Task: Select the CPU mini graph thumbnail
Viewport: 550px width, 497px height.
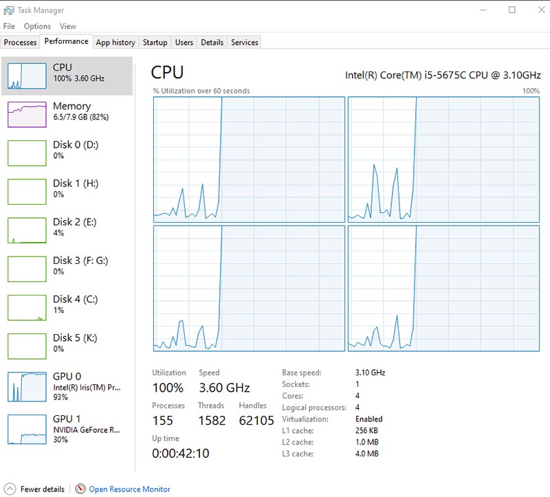Action: click(27, 76)
